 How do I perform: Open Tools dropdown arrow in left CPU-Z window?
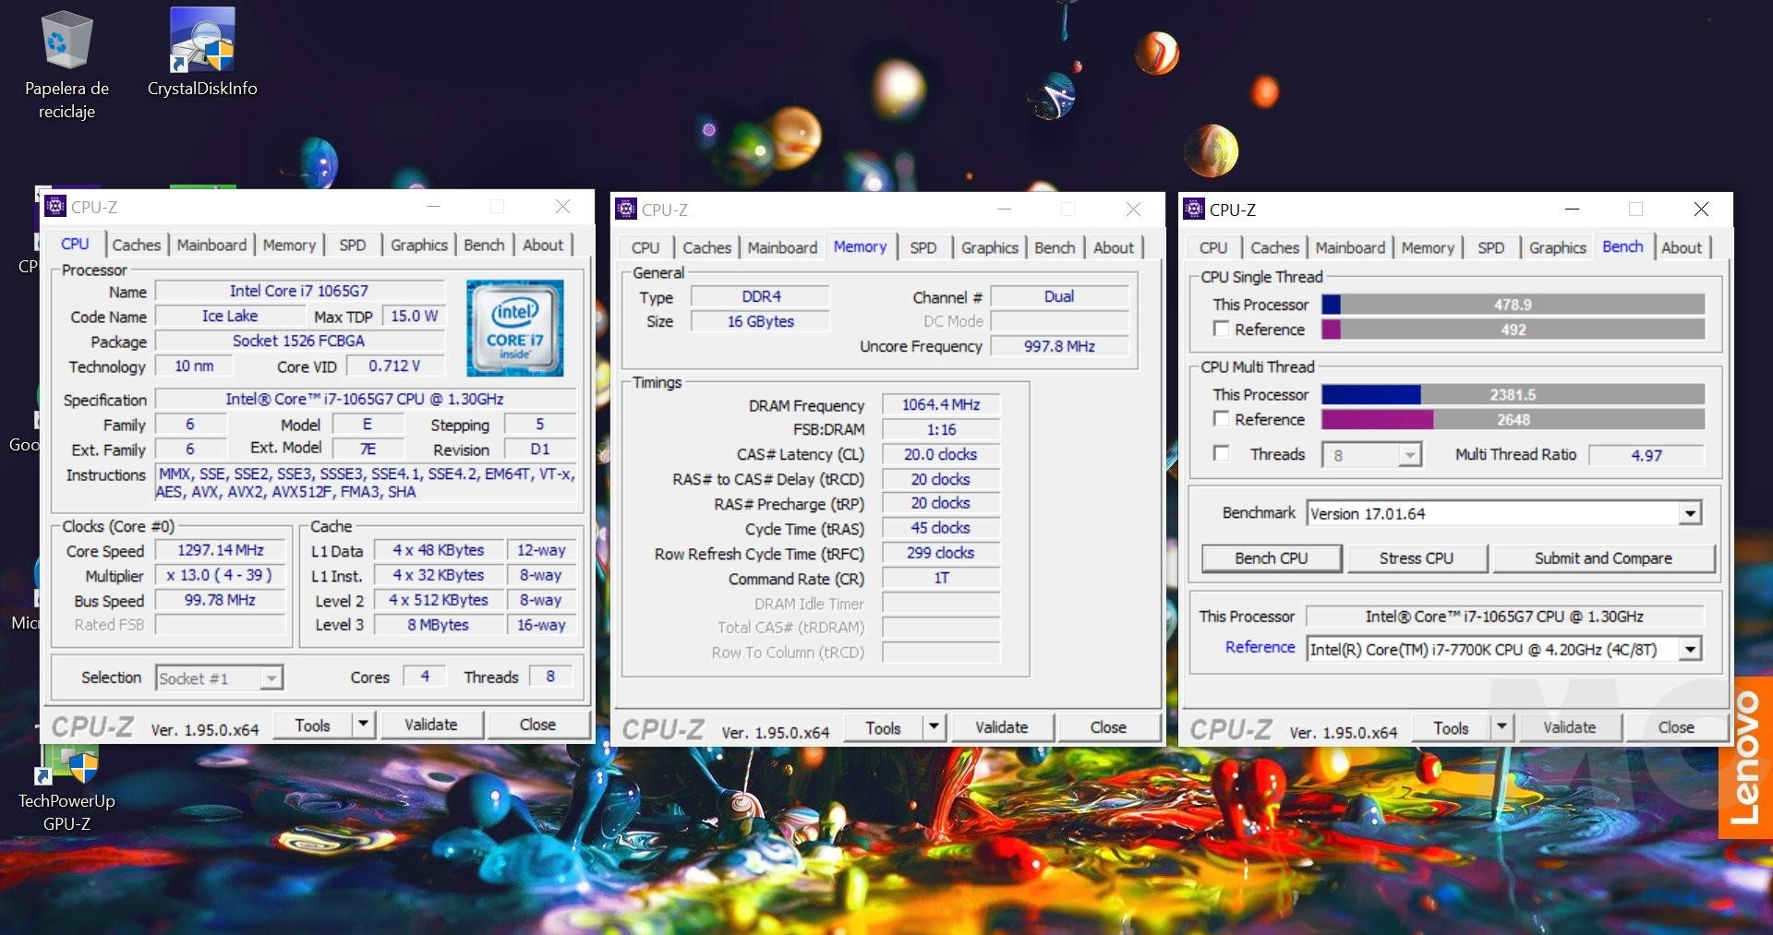364,725
